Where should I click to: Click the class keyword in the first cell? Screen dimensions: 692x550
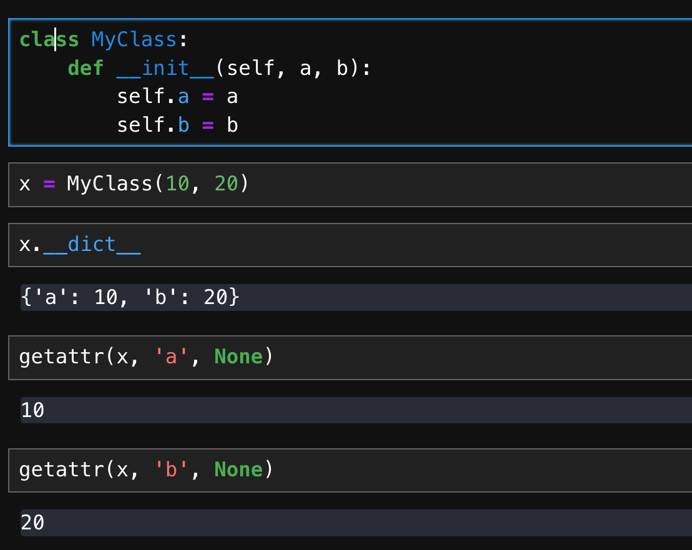click(x=49, y=39)
